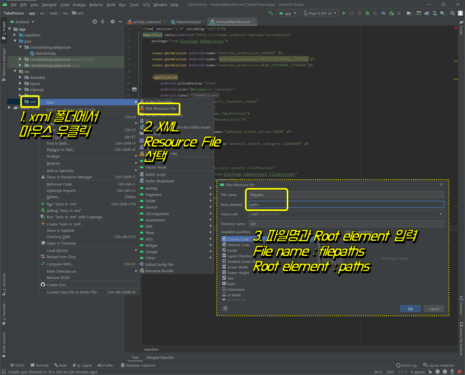This screenshot has width=465, height=375.
Task: Open the Refactor menu in the menu bar
Action: (96, 5)
